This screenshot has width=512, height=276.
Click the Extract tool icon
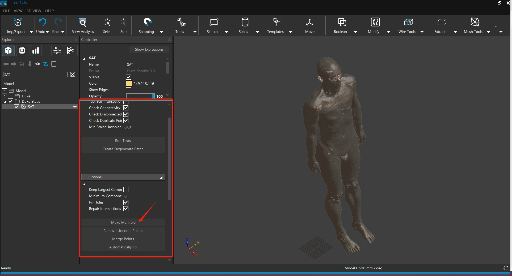[441, 22]
